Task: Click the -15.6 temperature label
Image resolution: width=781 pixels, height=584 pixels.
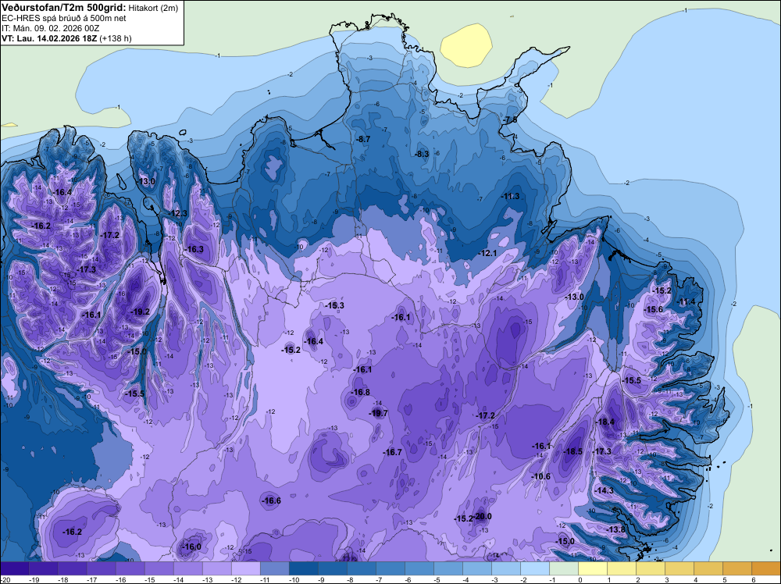Action: click(654, 309)
